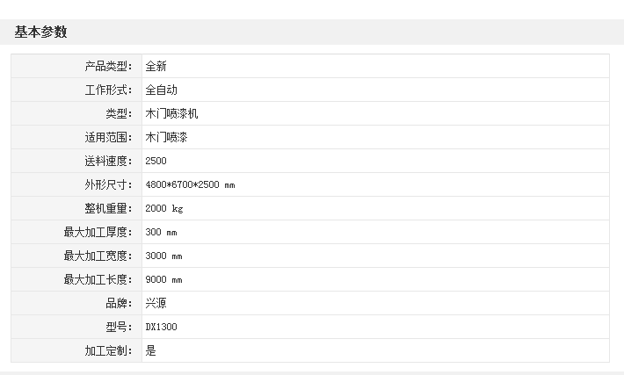Click the 300 mm thickness value
Viewport: 624px width, 375px height.
click(162, 233)
